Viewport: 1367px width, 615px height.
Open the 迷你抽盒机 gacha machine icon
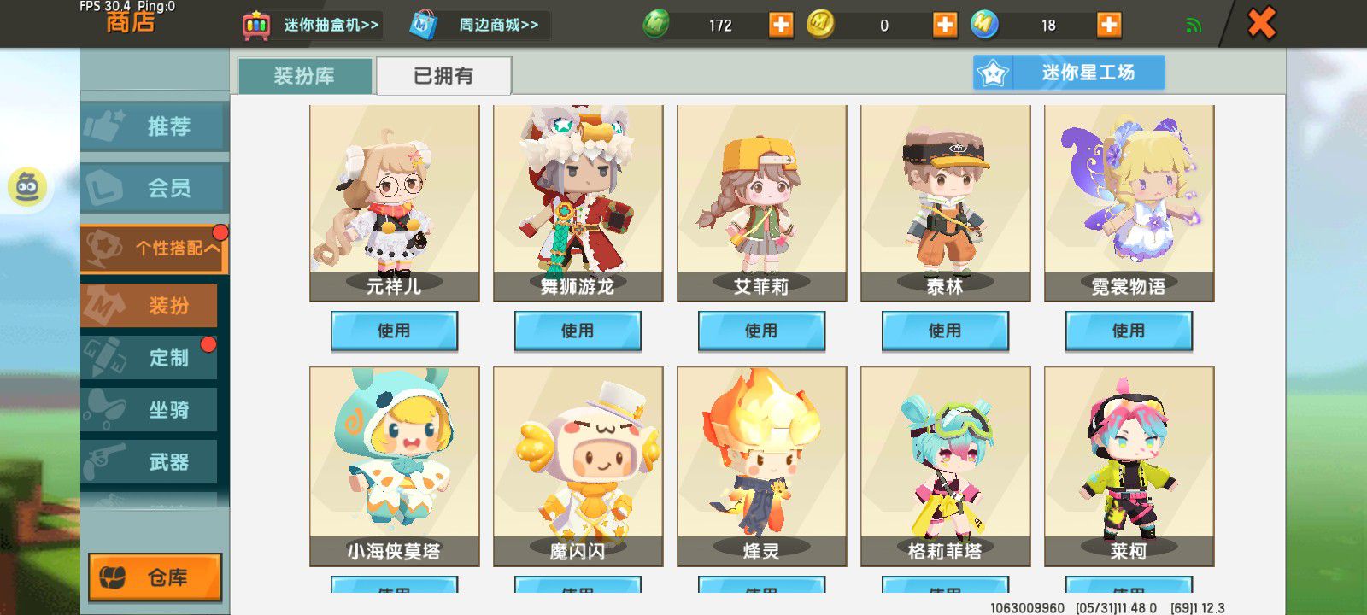point(256,25)
